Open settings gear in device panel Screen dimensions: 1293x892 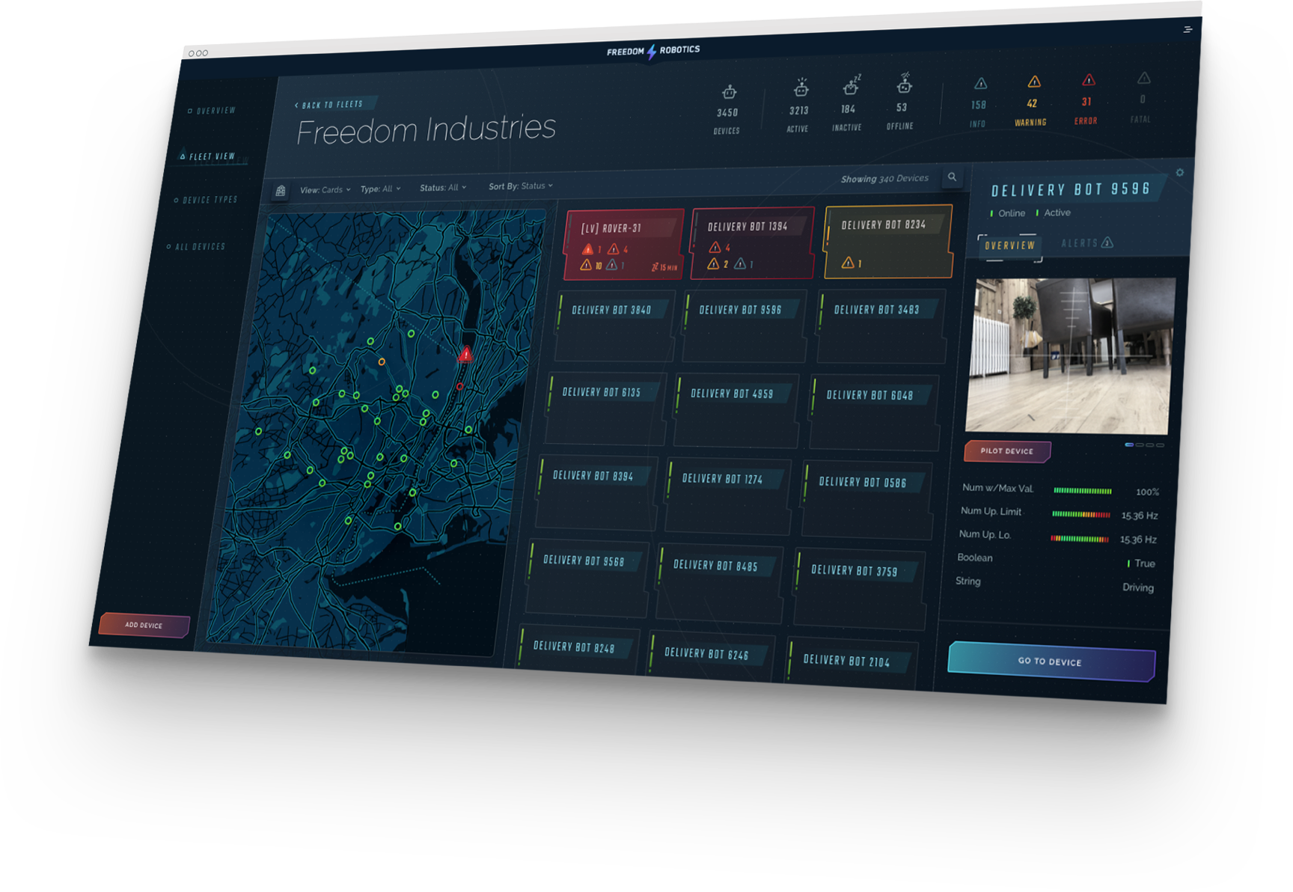coord(1179,173)
